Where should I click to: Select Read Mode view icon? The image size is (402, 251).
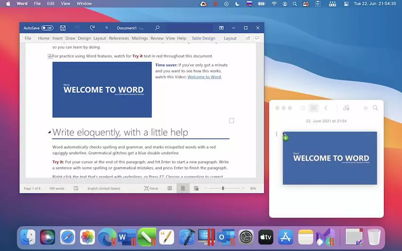click(170, 188)
